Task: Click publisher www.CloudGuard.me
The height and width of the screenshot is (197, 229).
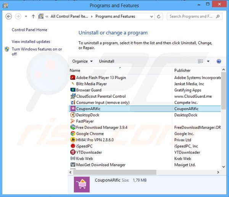Action: (x=193, y=96)
